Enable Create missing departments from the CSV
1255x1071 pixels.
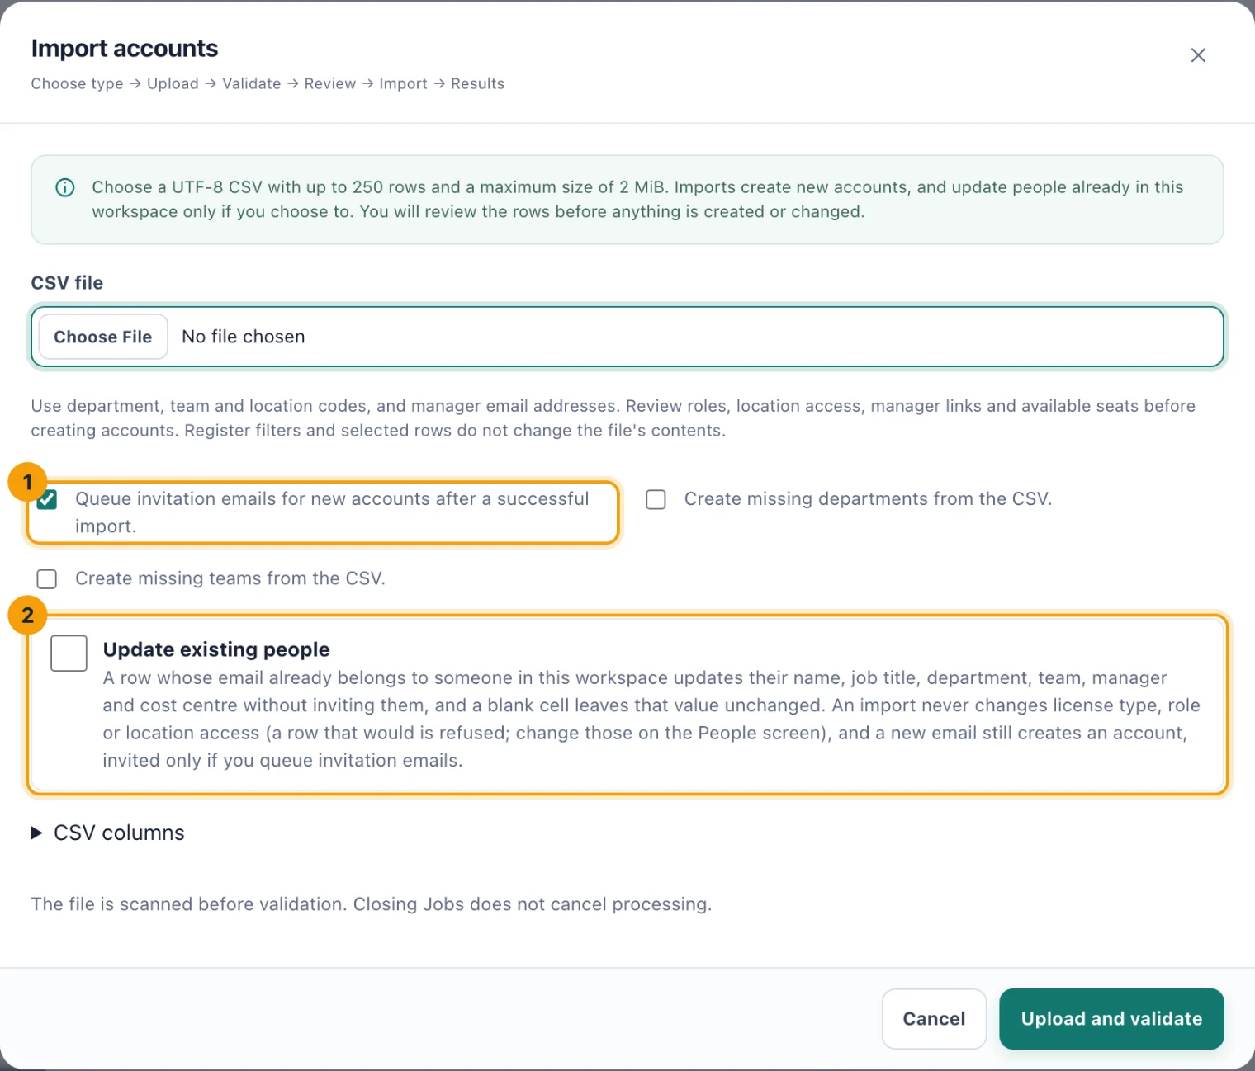click(656, 499)
